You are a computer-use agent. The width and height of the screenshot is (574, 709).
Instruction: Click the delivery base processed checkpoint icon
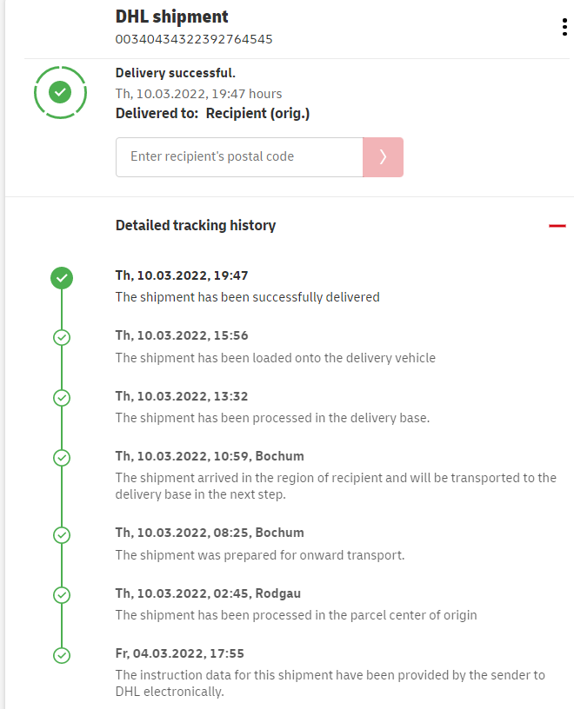click(x=62, y=397)
